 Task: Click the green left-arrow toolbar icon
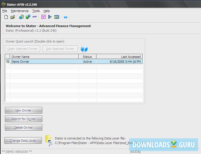click(x=50, y=17)
